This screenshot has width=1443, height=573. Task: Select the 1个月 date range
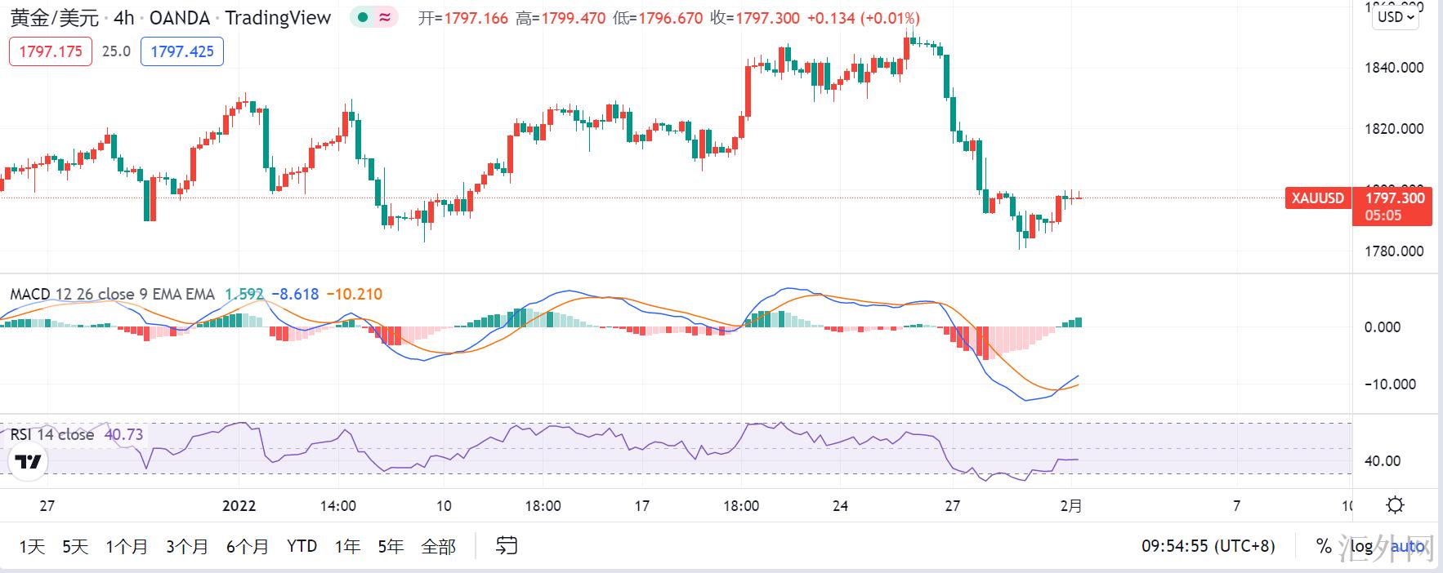pos(127,547)
